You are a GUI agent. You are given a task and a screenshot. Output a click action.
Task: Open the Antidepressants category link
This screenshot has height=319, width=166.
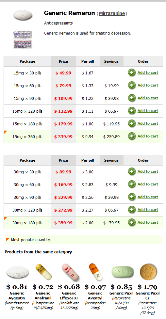point(58,23)
